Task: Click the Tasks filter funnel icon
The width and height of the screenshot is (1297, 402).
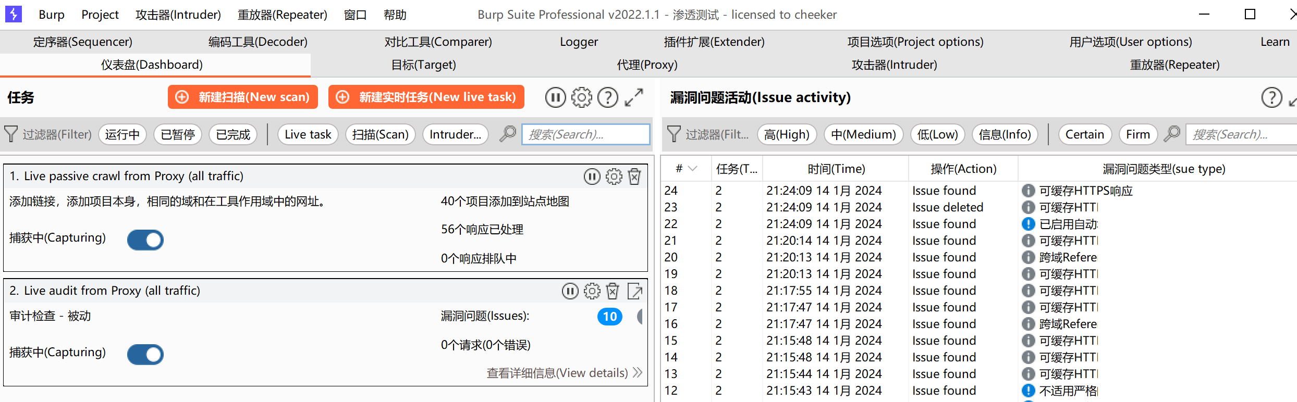Action: pos(11,134)
